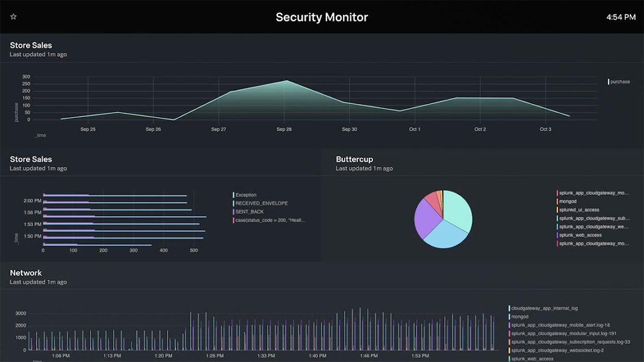
Task: Click the 4:54 PM clock display
Action: (x=621, y=17)
